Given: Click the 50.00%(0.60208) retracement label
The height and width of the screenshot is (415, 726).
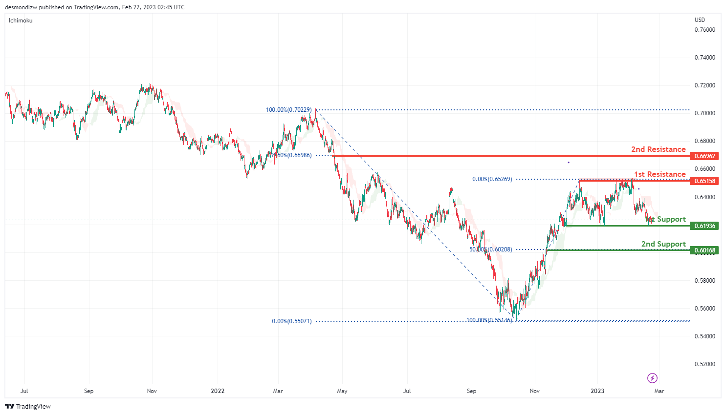Looking at the screenshot, I should pos(491,249).
